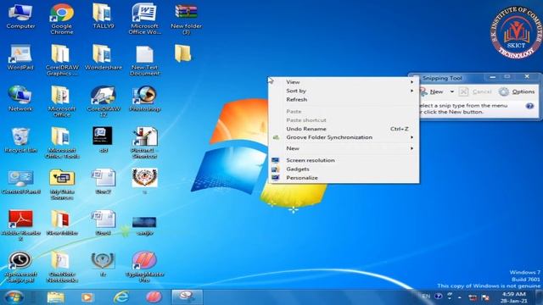Open Windows Explorer from the taskbar
The height and width of the screenshot is (305, 543).
point(55,297)
